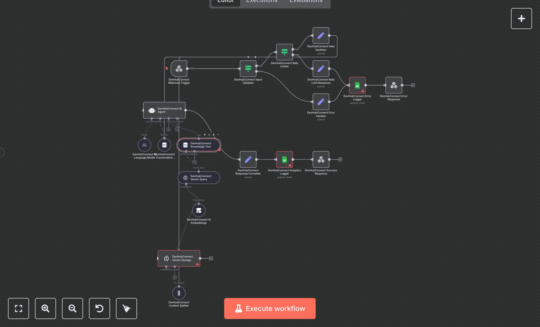540x327 pixels.
Task: Disable Knowledge Tool with the power toggle
Action: (x=209, y=134)
